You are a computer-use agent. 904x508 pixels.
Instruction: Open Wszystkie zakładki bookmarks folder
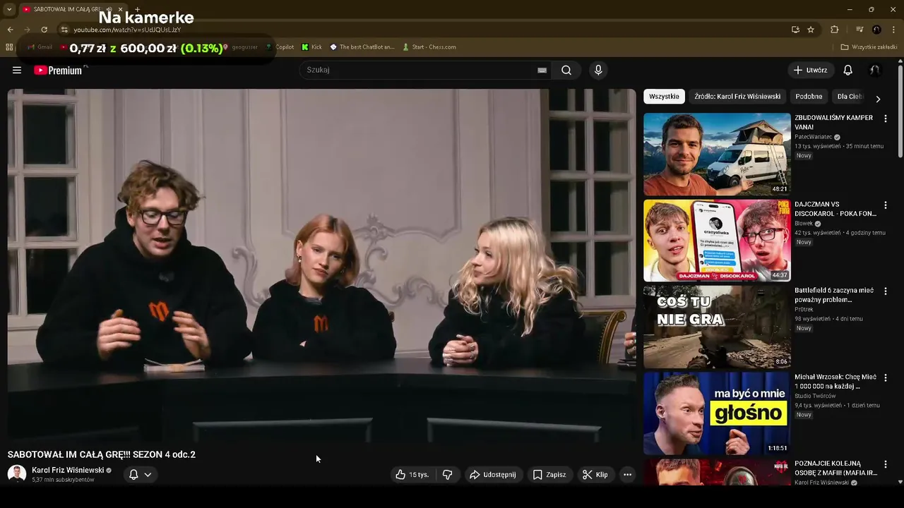click(x=869, y=47)
